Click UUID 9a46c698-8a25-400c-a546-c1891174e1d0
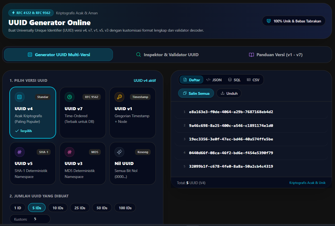The height and width of the screenshot is (226, 335). [x=231, y=126]
